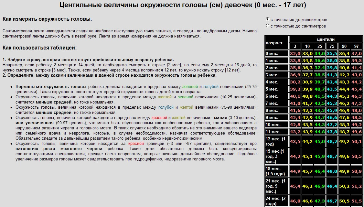
Task: Click the page title heading
Action: 183,5
